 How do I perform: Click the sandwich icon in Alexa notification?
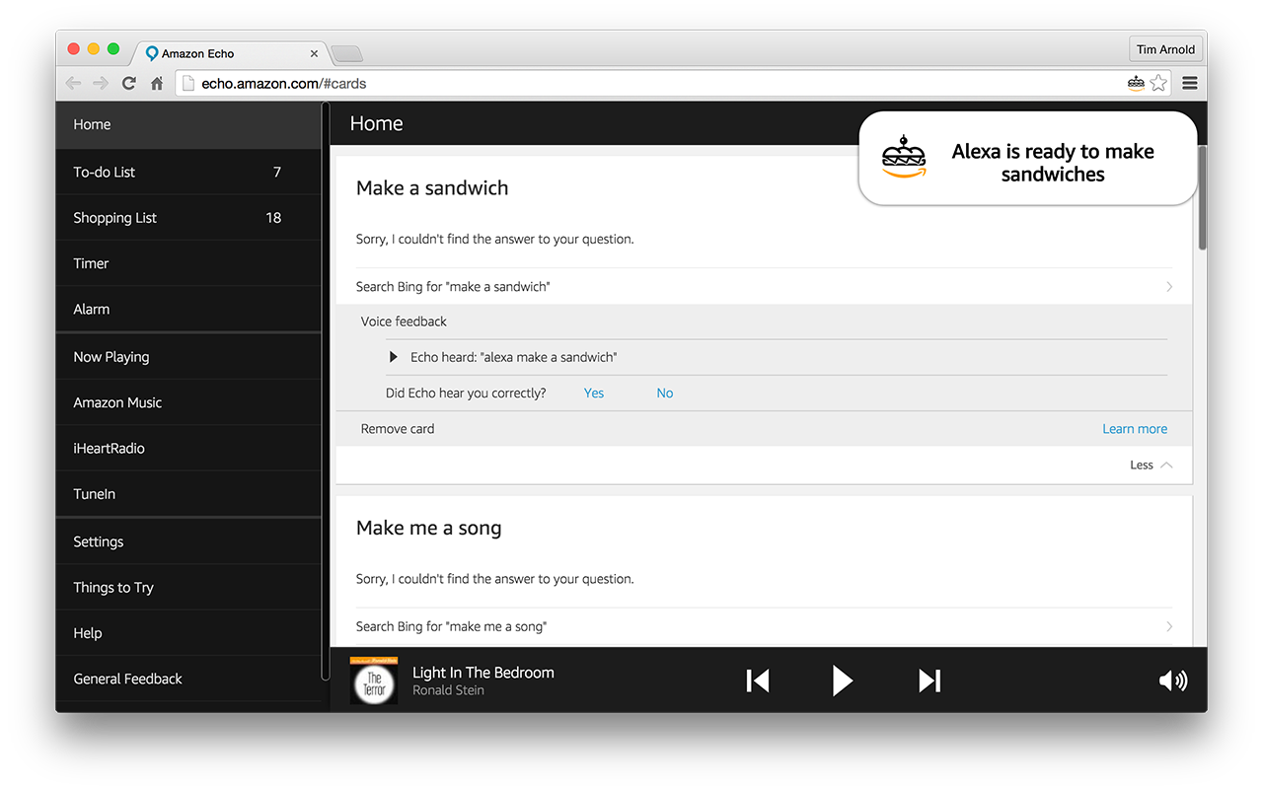click(904, 157)
